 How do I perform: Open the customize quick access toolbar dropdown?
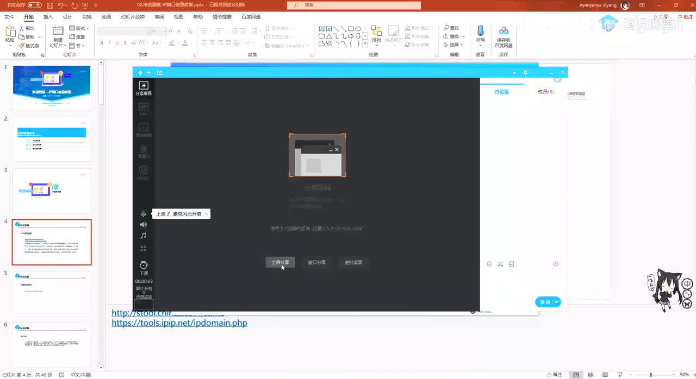(96, 5)
